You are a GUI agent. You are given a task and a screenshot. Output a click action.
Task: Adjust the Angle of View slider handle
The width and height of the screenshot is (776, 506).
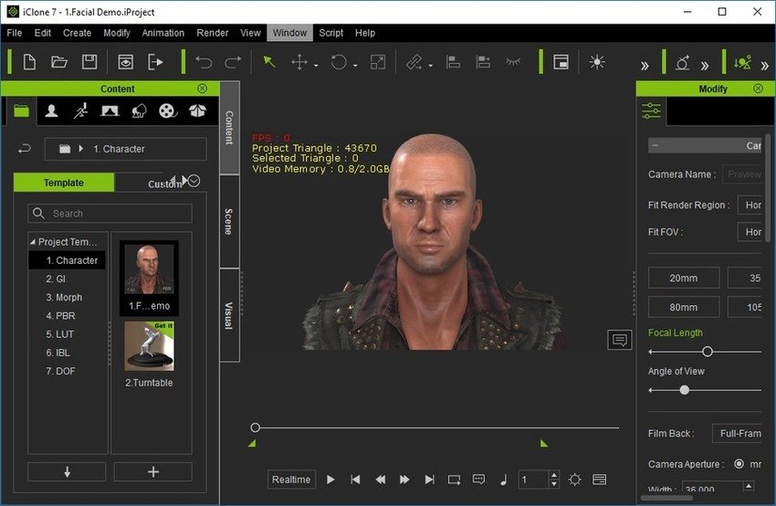pos(684,390)
